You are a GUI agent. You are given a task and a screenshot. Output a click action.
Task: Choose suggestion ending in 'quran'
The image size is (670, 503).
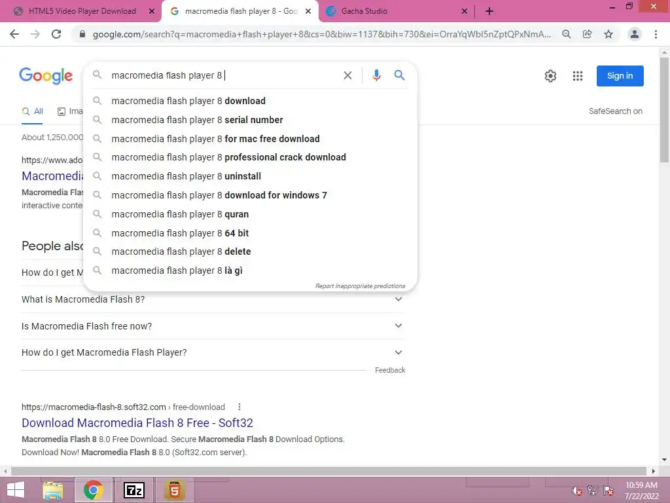pyautogui.click(x=250, y=214)
